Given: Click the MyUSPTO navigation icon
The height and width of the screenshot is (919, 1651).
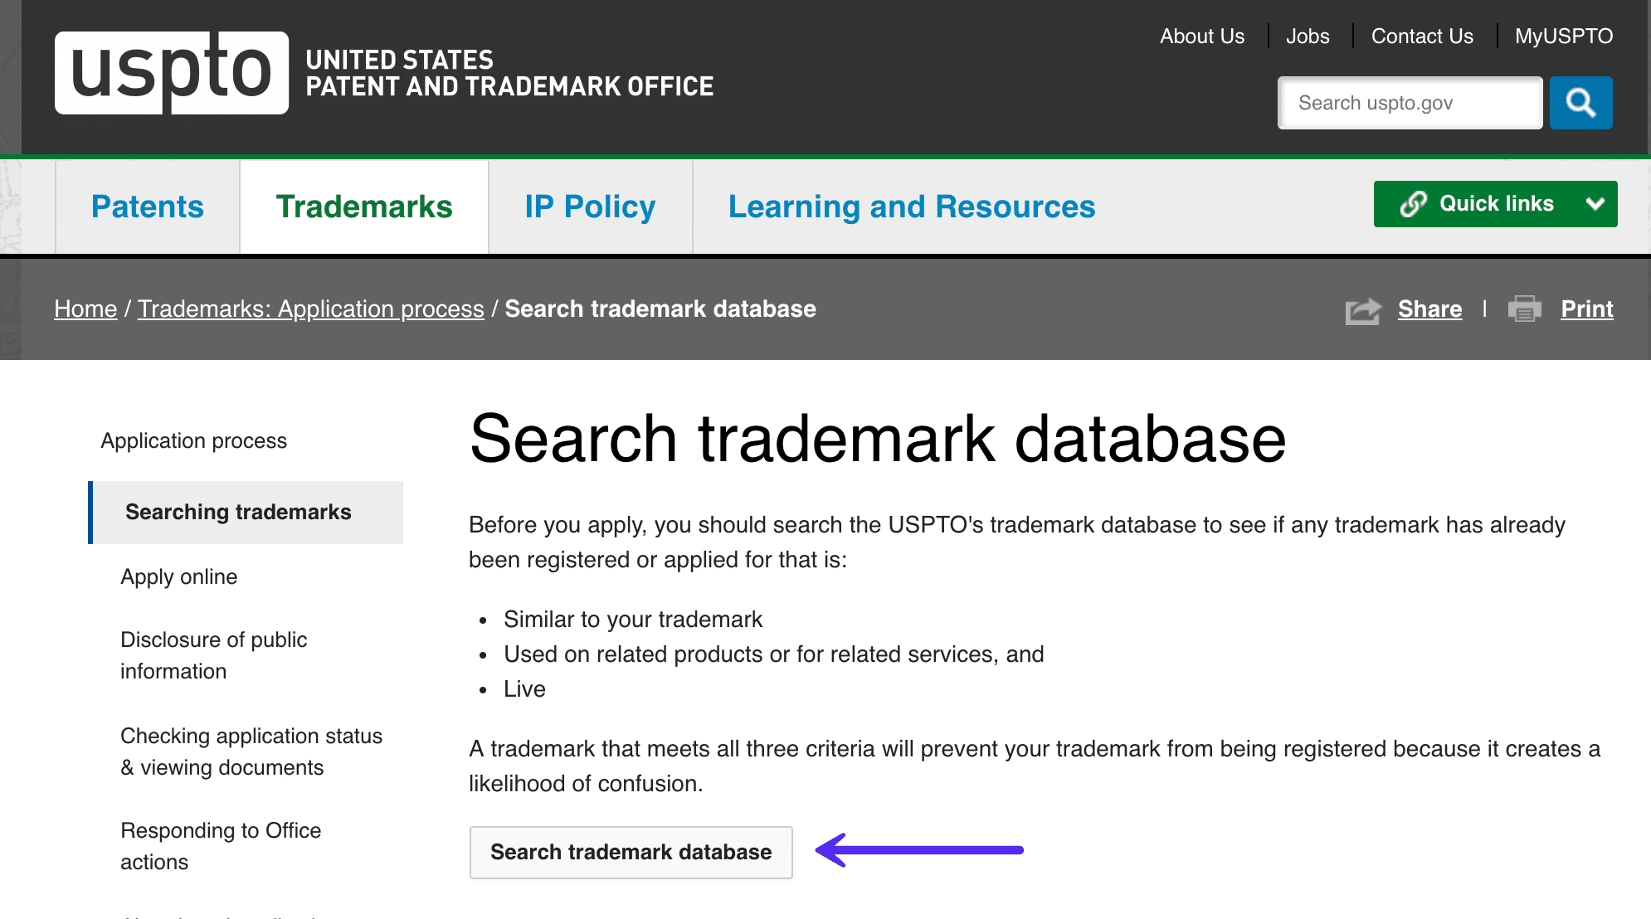Looking at the screenshot, I should click(1565, 36).
